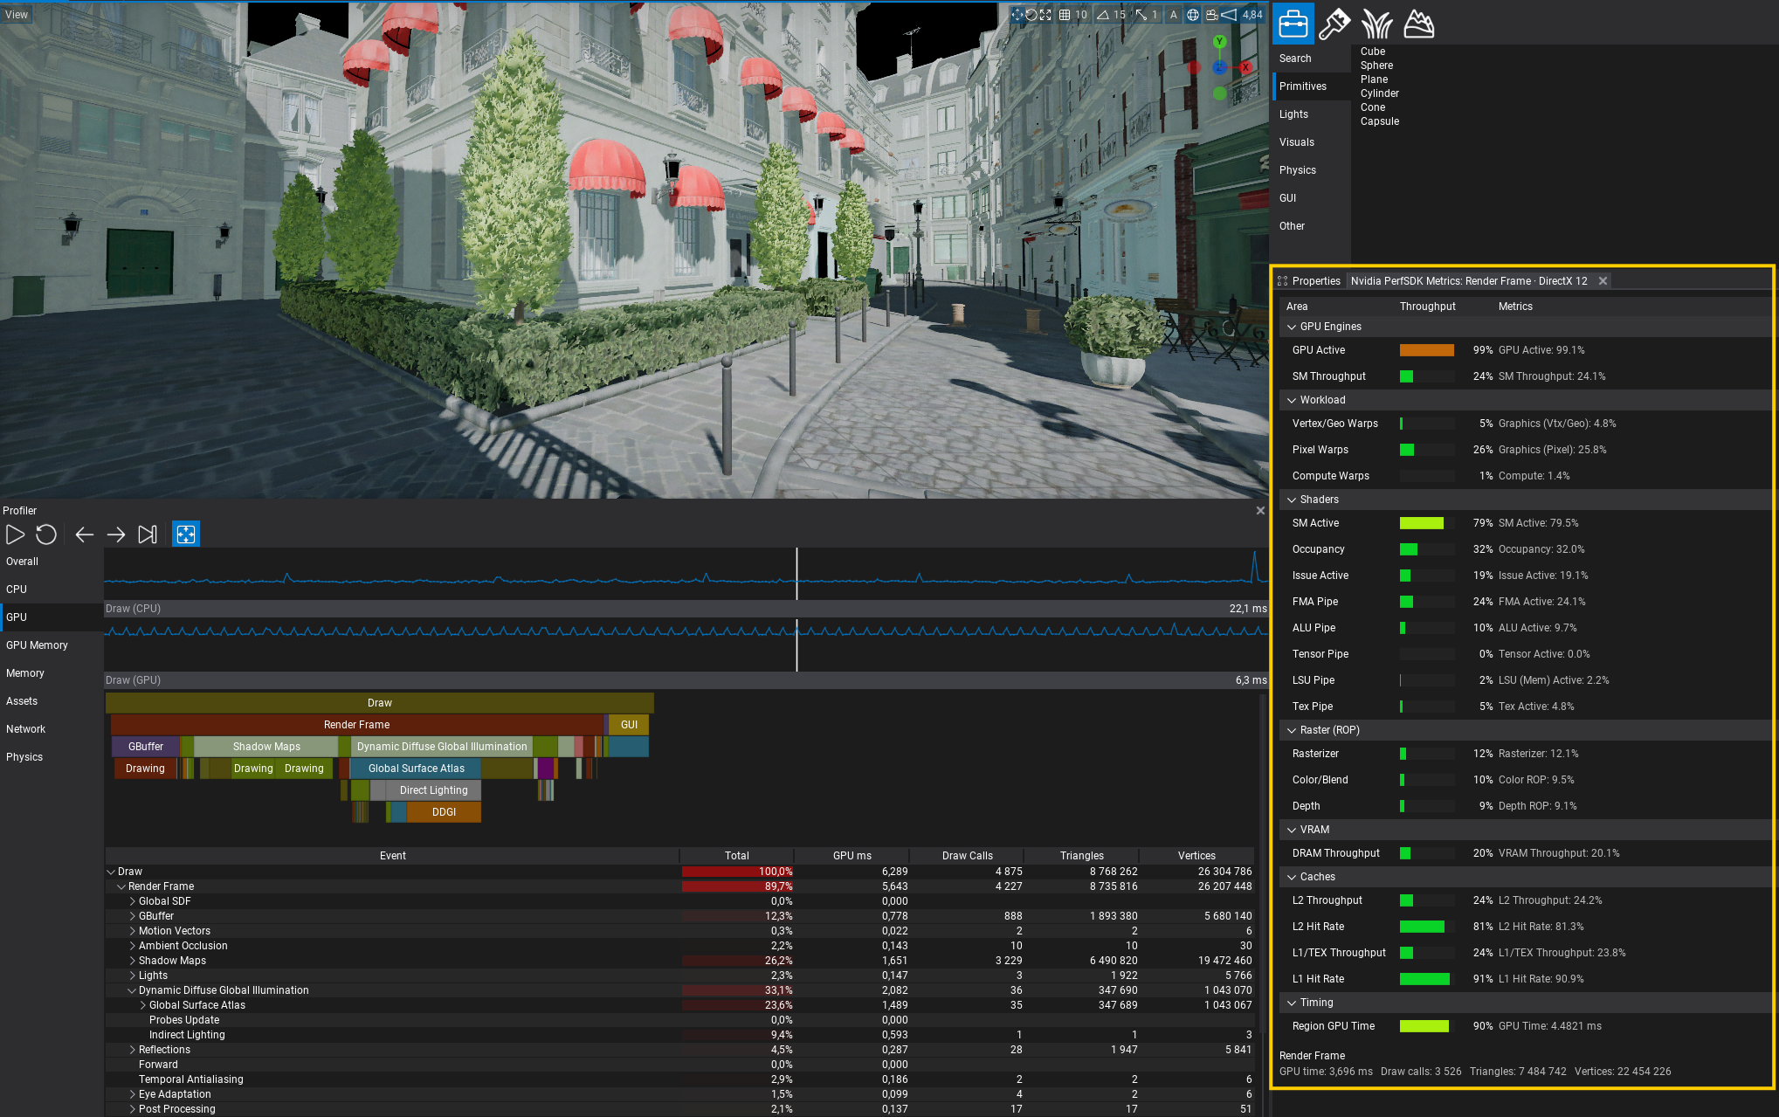
Task: Go to previous profiler frame
Action: coord(85,534)
